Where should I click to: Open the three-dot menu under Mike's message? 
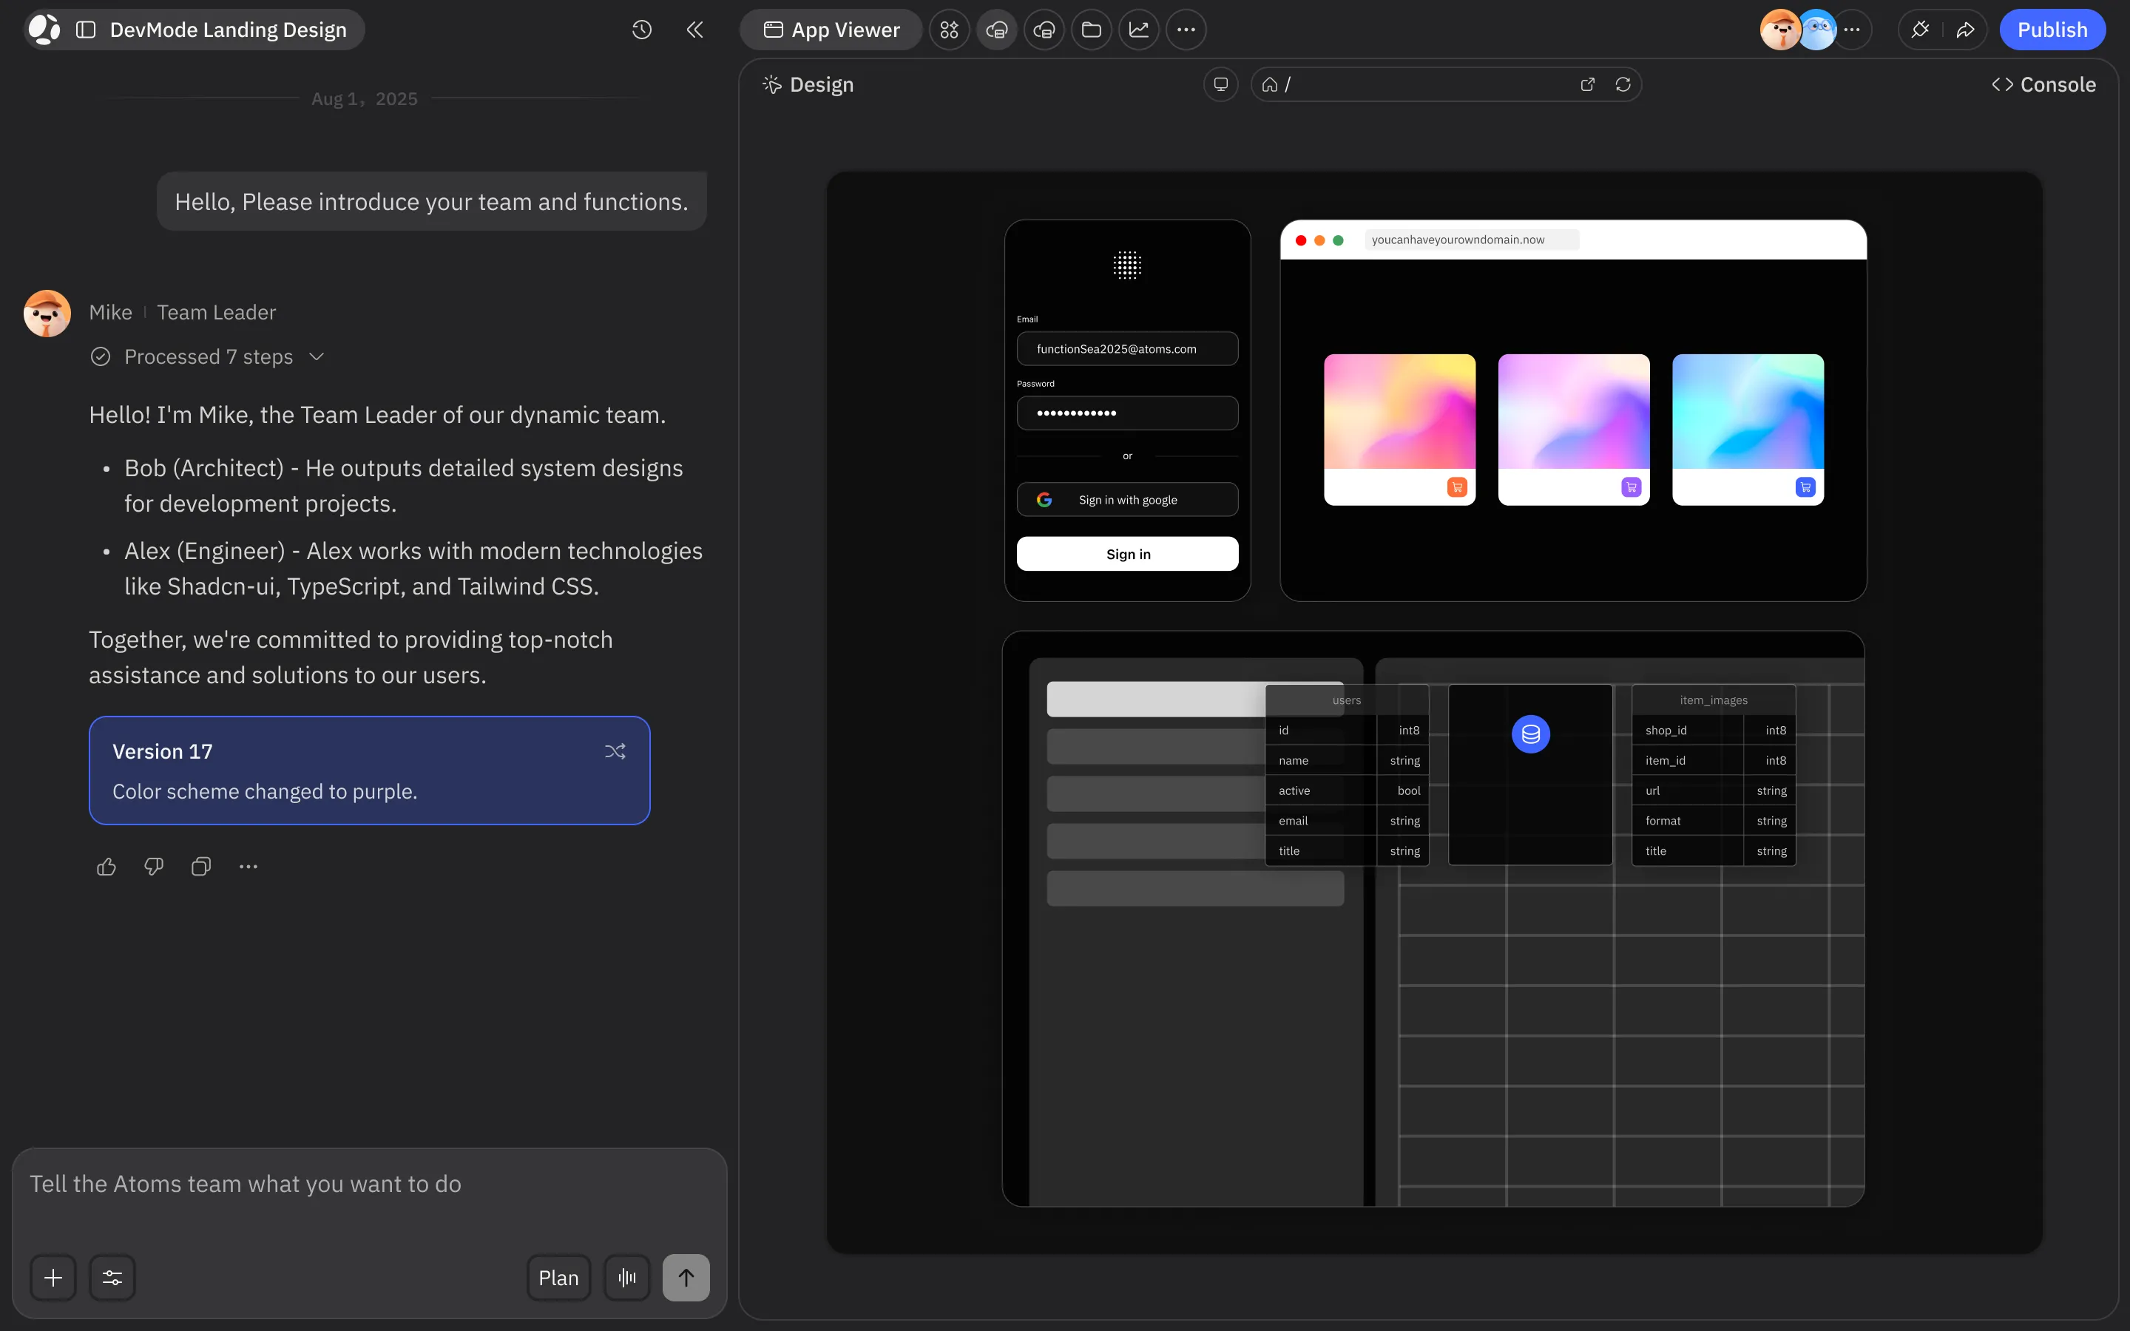(x=247, y=866)
